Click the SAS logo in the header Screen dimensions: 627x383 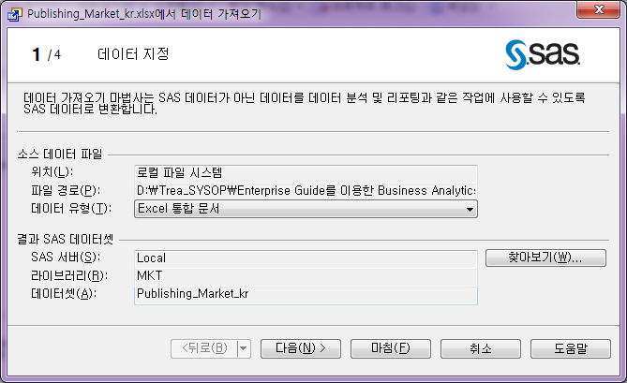point(543,54)
